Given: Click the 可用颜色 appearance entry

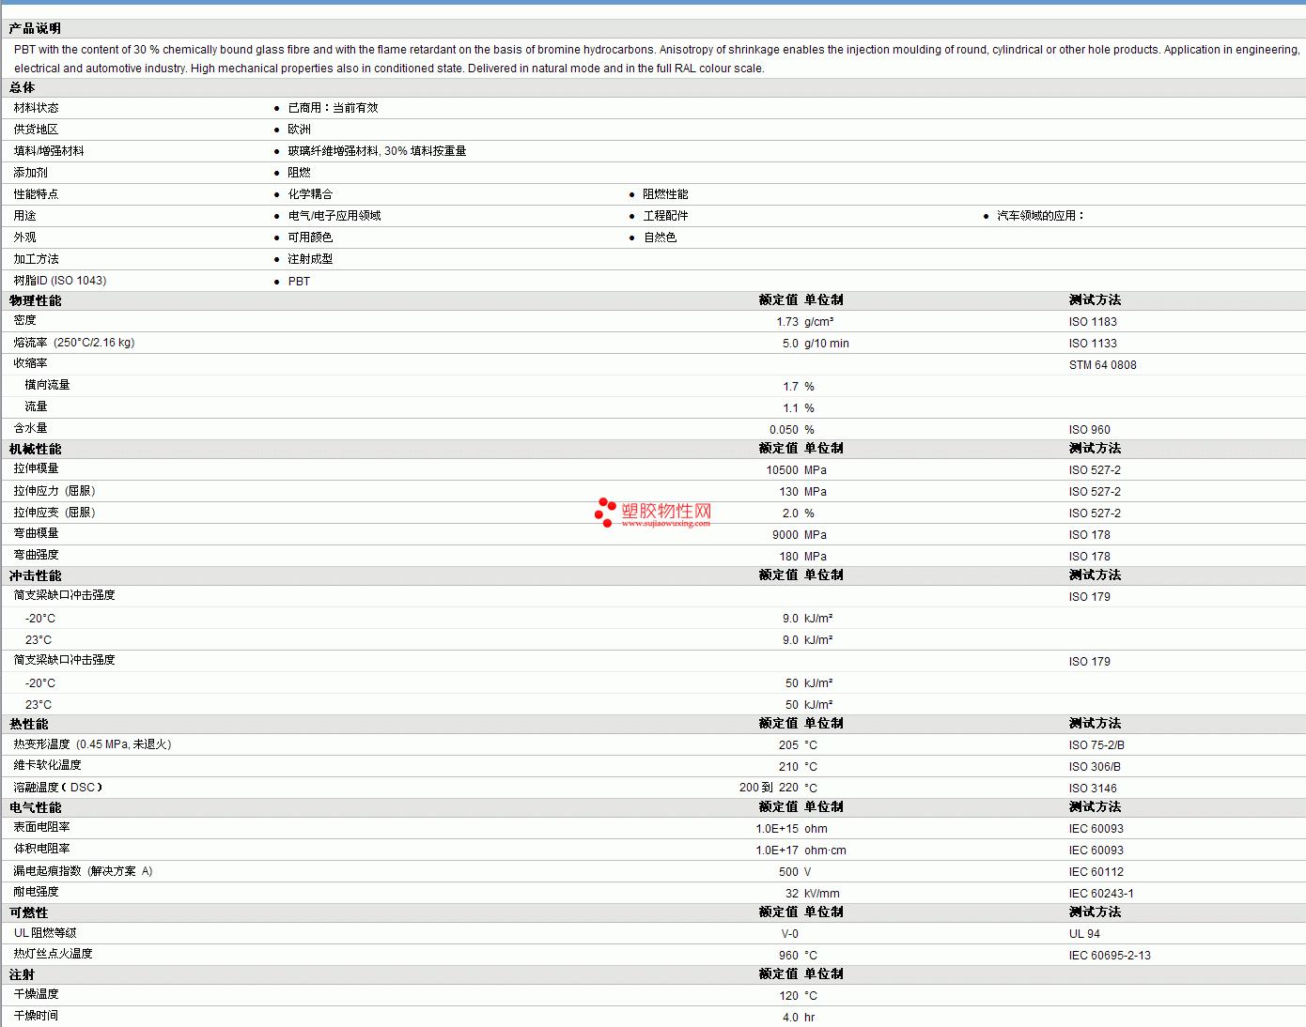Looking at the screenshot, I should click(x=310, y=238).
